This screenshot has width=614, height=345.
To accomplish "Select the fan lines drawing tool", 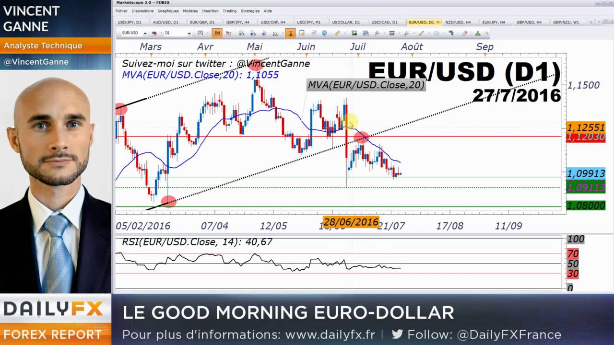I will click(x=407, y=33).
